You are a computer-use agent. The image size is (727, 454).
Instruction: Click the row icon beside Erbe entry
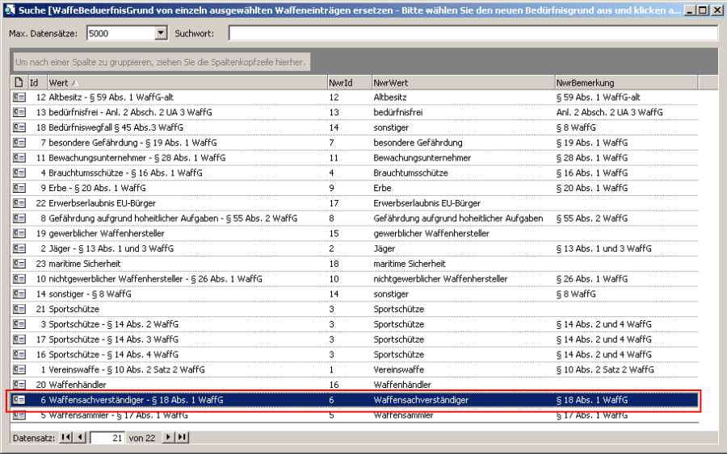(19, 188)
